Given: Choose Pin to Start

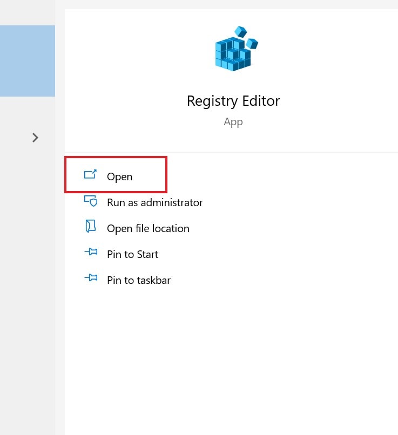Looking at the screenshot, I should 133,254.
